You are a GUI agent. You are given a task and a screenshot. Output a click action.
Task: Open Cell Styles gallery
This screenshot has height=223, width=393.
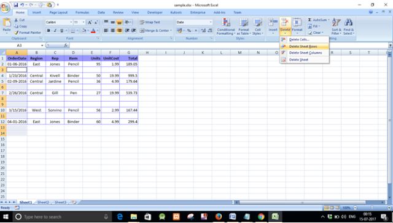[258, 26]
